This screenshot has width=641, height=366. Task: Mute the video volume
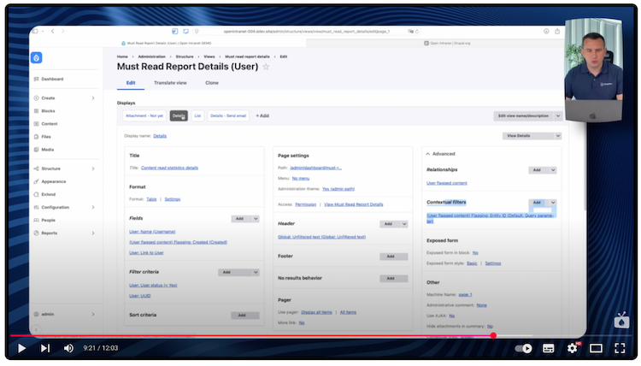click(68, 348)
